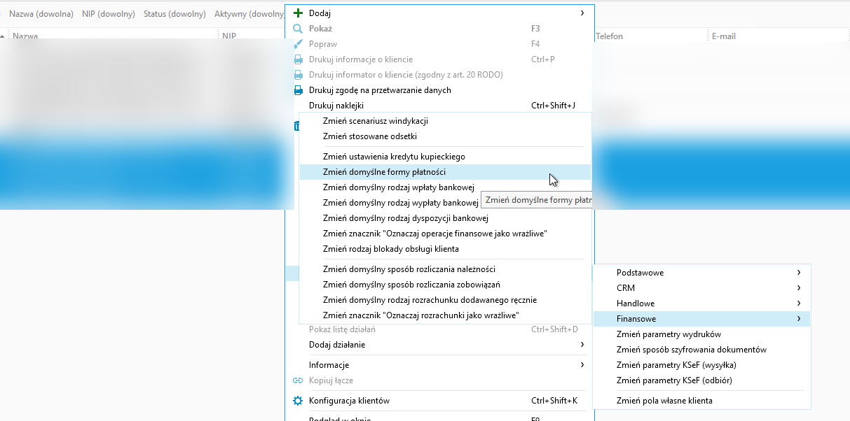Select Zmień znacznik "Oznaczaj operacje finansowe jako wrażliwe"
Screen dimensions: 850x421
446,234
